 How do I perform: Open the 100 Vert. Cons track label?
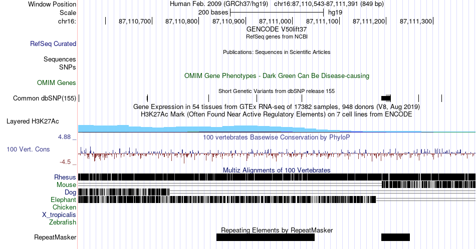click(28, 149)
